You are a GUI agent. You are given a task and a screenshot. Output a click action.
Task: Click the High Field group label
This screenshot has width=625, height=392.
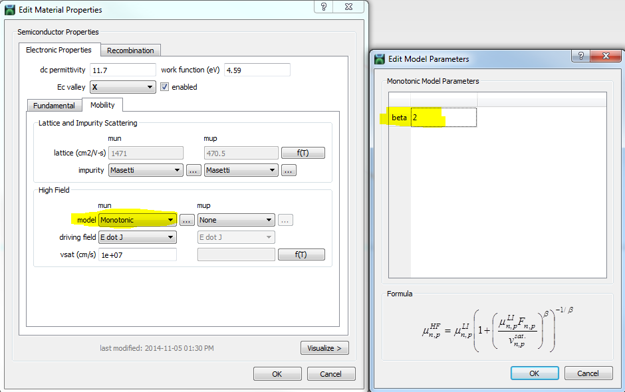click(54, 190)
